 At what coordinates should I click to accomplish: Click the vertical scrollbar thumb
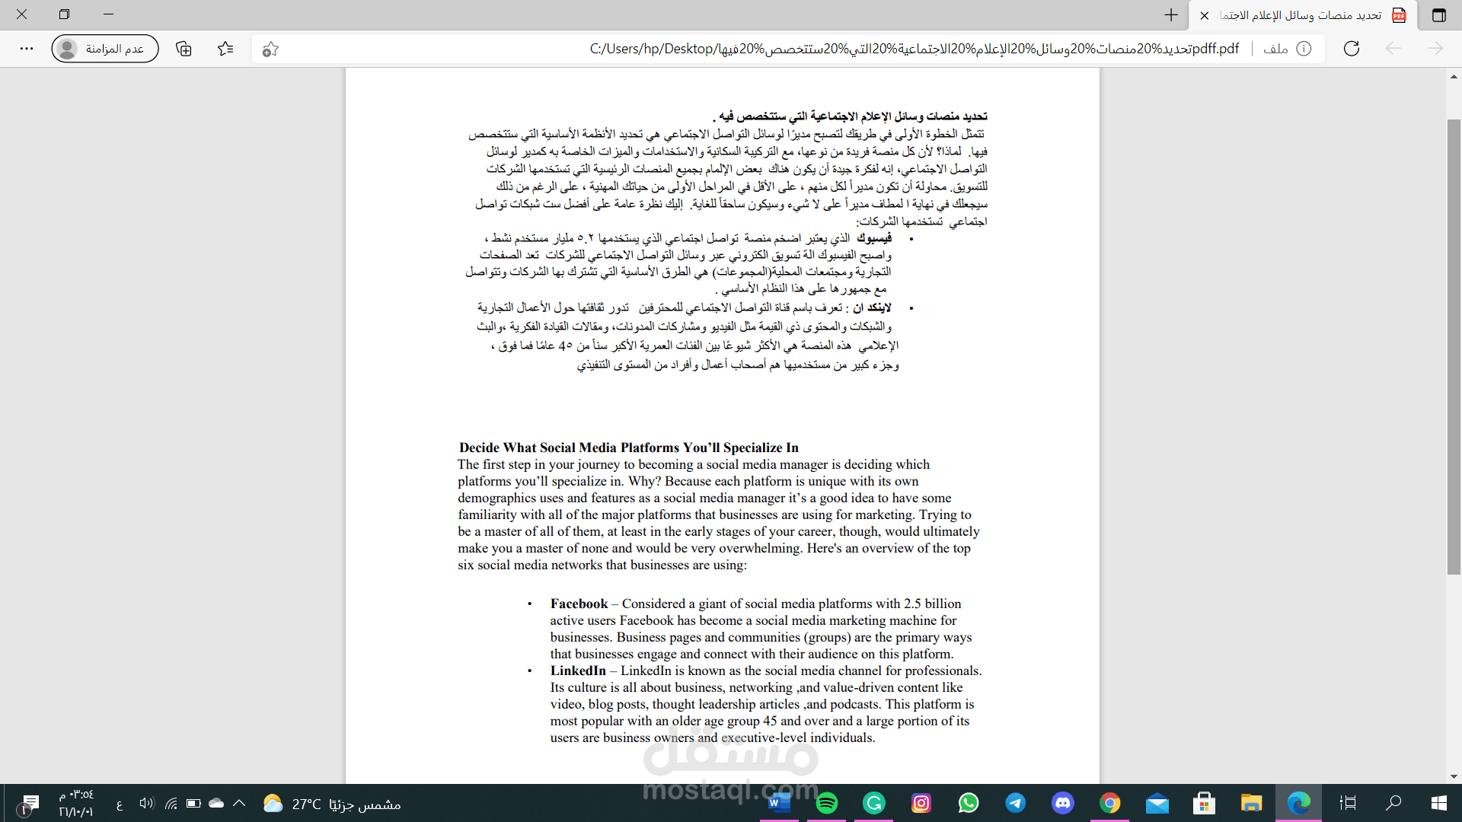point(1454,346)
